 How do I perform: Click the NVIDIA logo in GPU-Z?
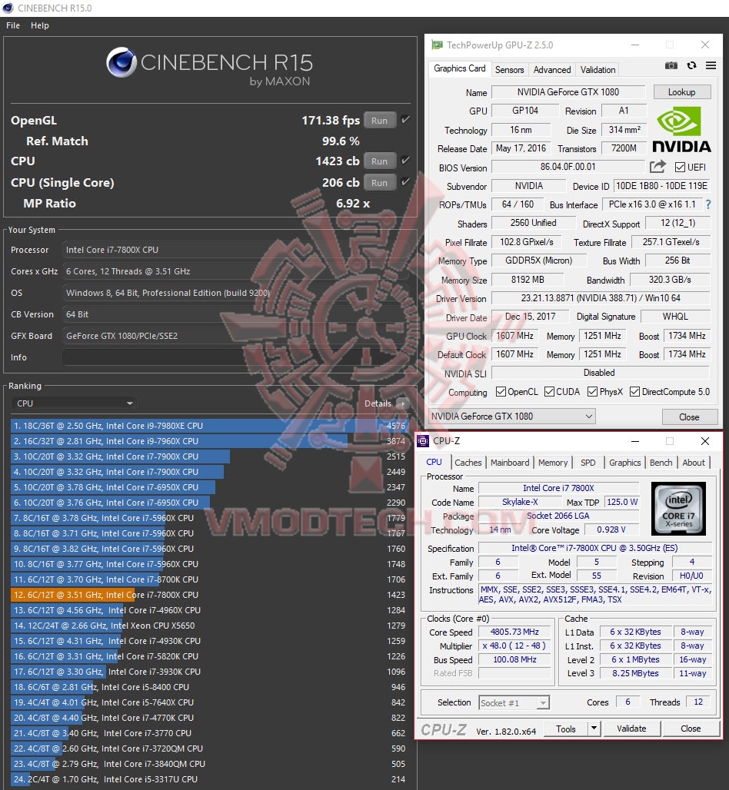[681, 131]
